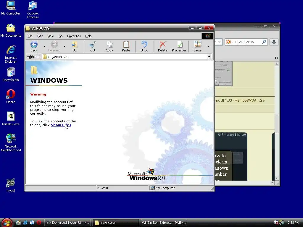Image resolution: width=303 pixels, height=227 pixels.
Task: Go Up one folder level
Action: [x=74, y=46]
